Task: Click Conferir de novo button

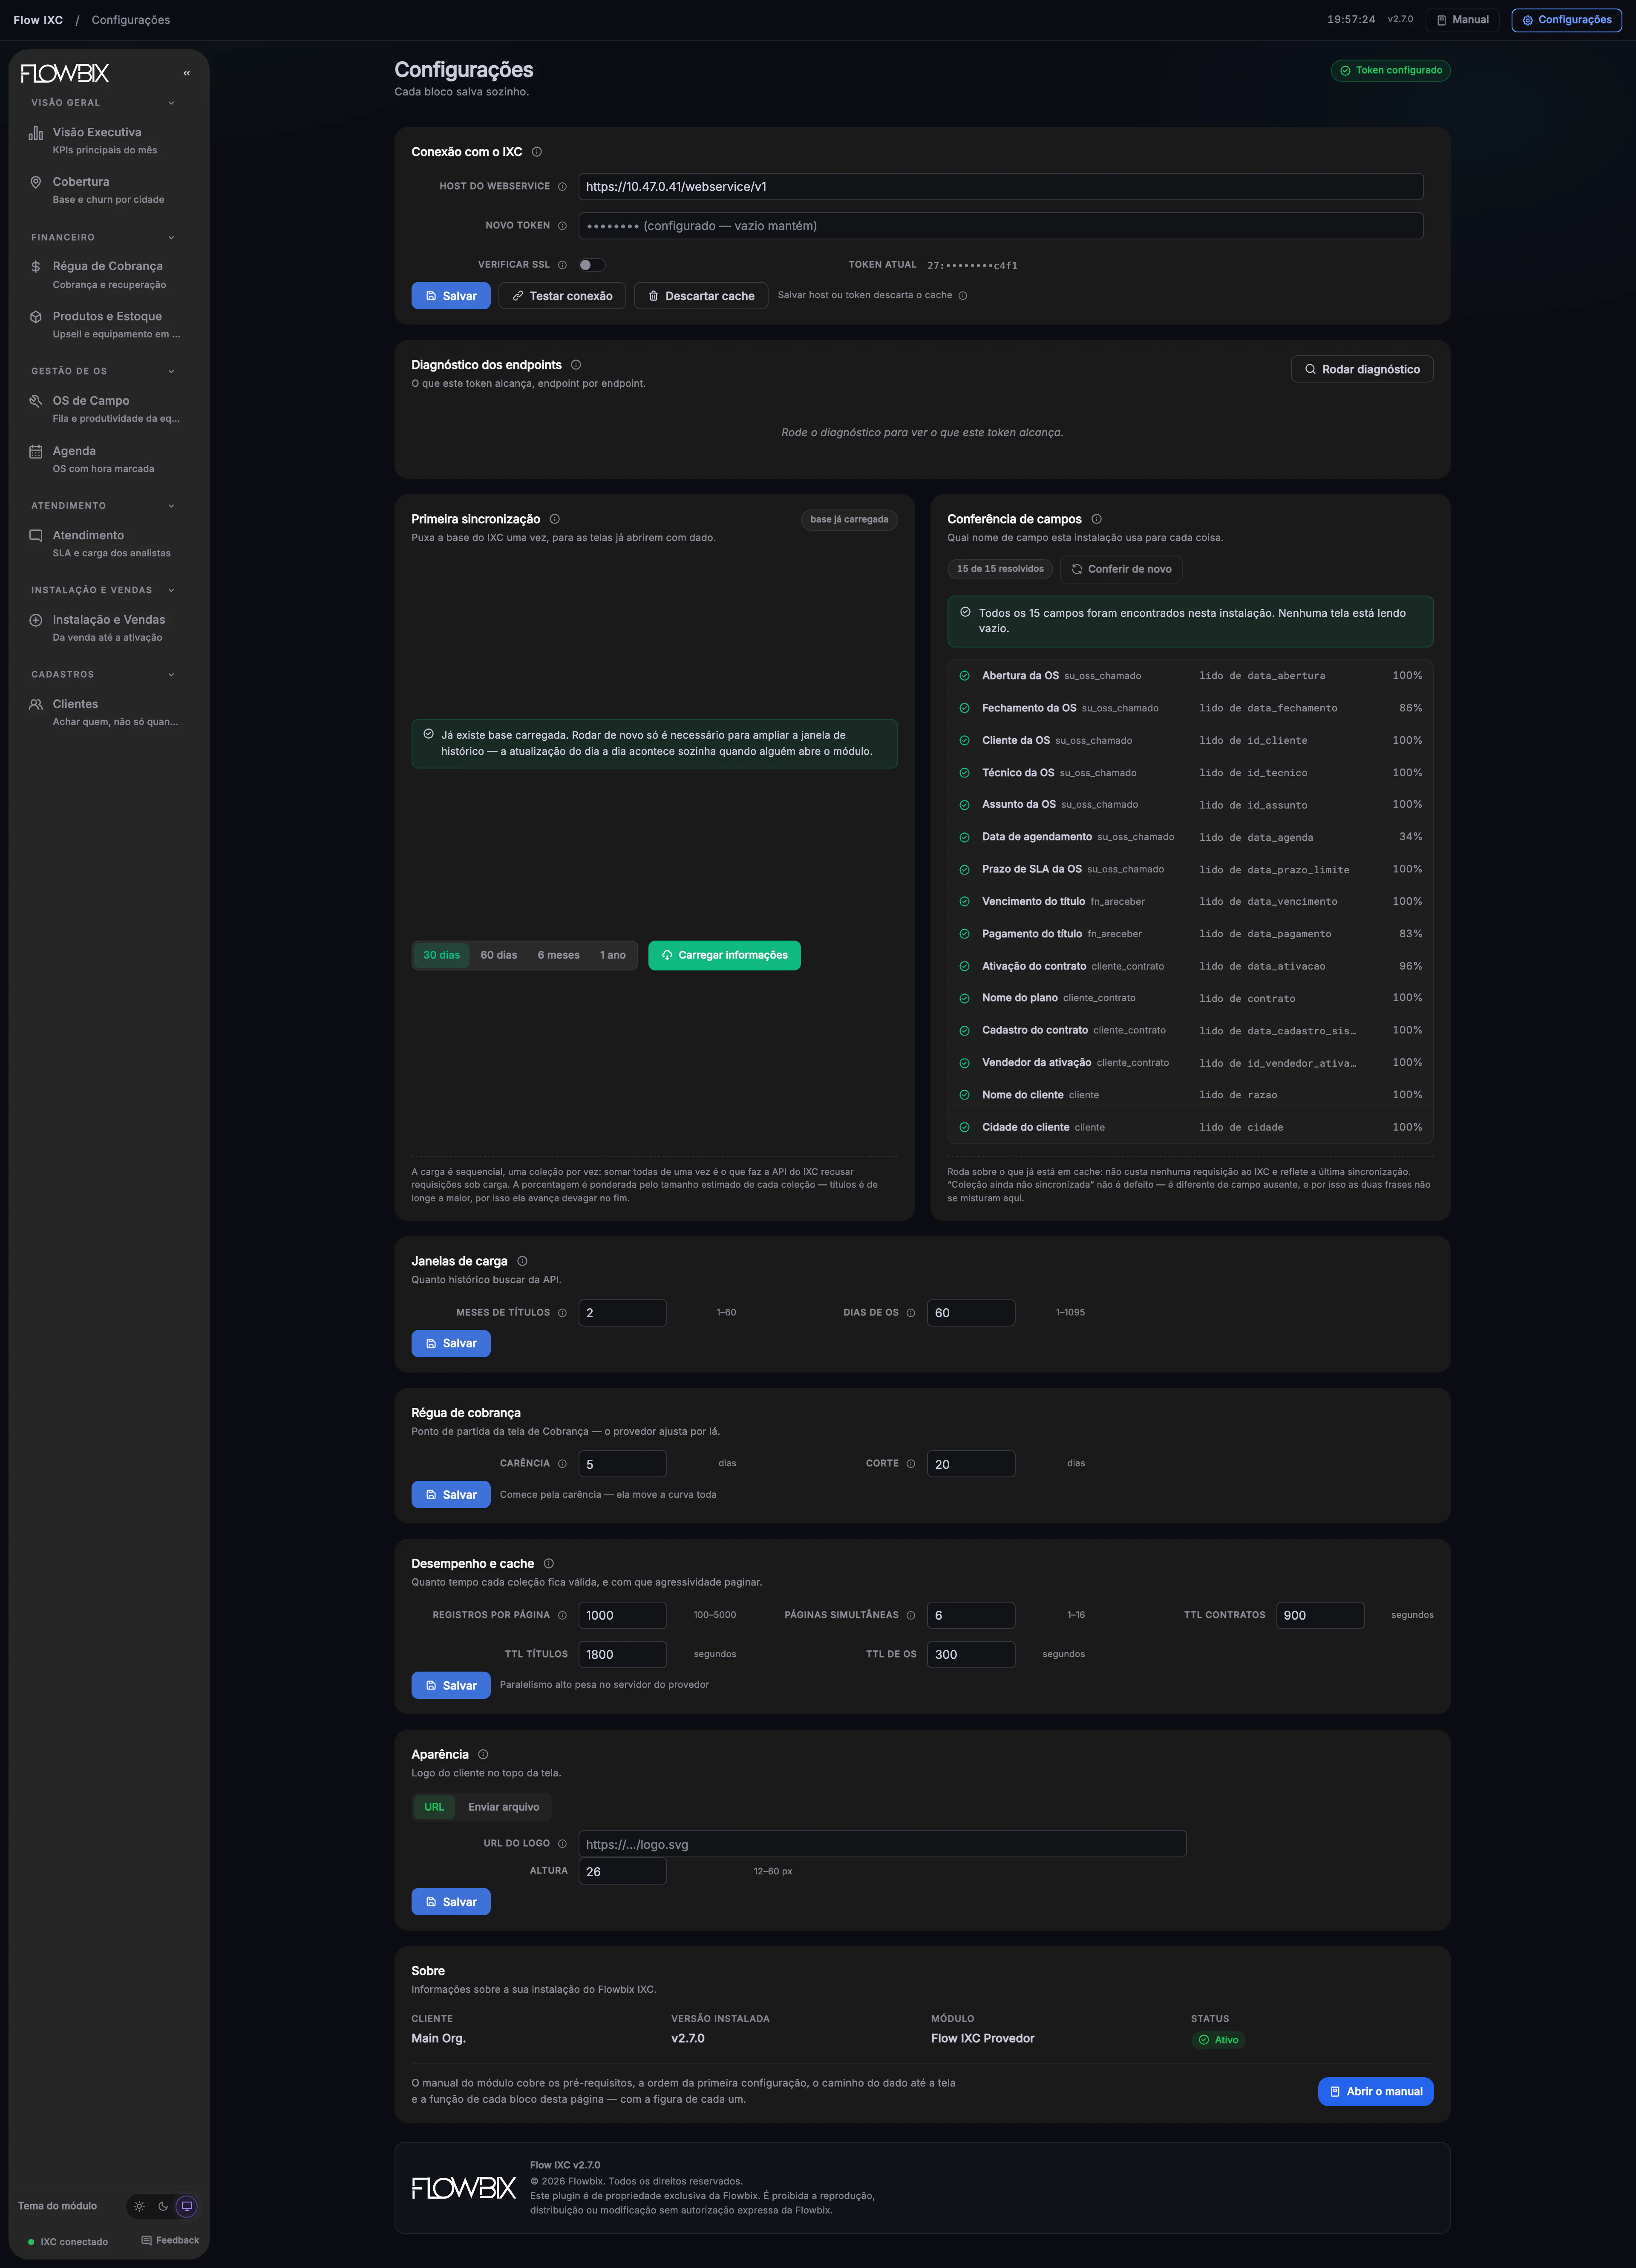Action: tap(1121, 569)
